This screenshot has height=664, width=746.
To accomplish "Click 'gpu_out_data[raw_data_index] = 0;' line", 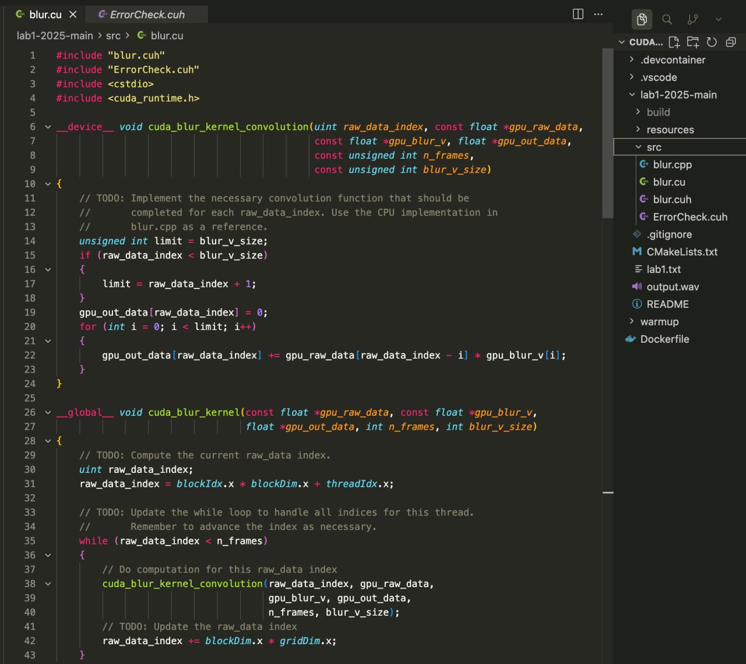I will click(x=173, y=312).
